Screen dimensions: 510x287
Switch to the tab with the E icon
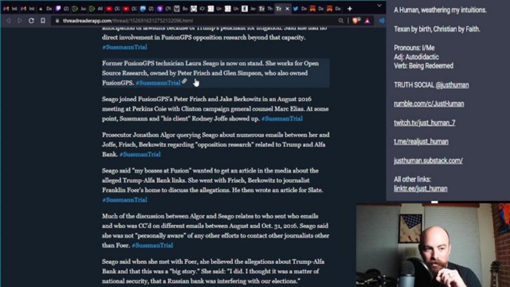(249, 8)
